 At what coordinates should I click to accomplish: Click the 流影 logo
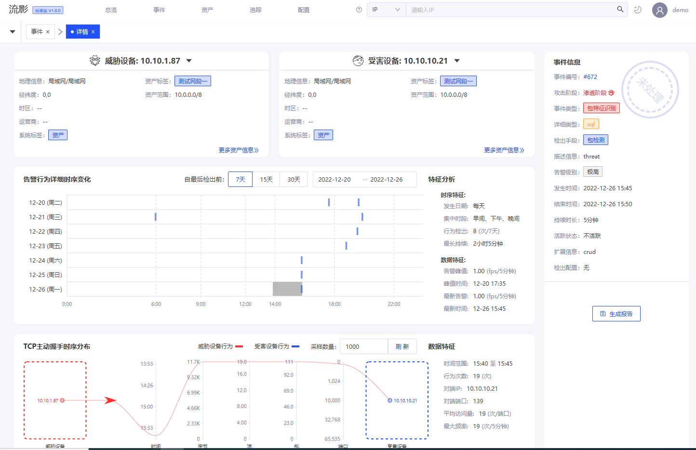tap(18, 9)
